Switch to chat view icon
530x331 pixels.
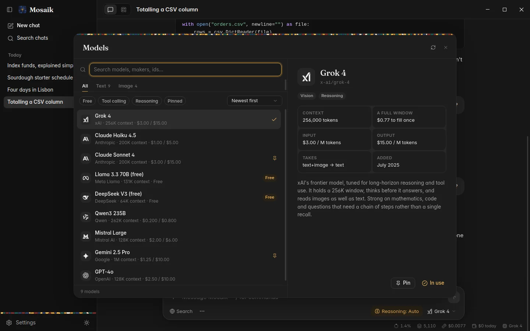pos(110,10)
